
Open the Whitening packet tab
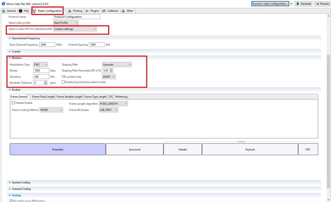point(121,97)
